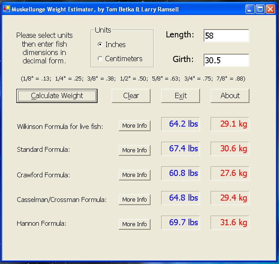Maximize the Weight Estimator window
279x264 pixels.
260,9
